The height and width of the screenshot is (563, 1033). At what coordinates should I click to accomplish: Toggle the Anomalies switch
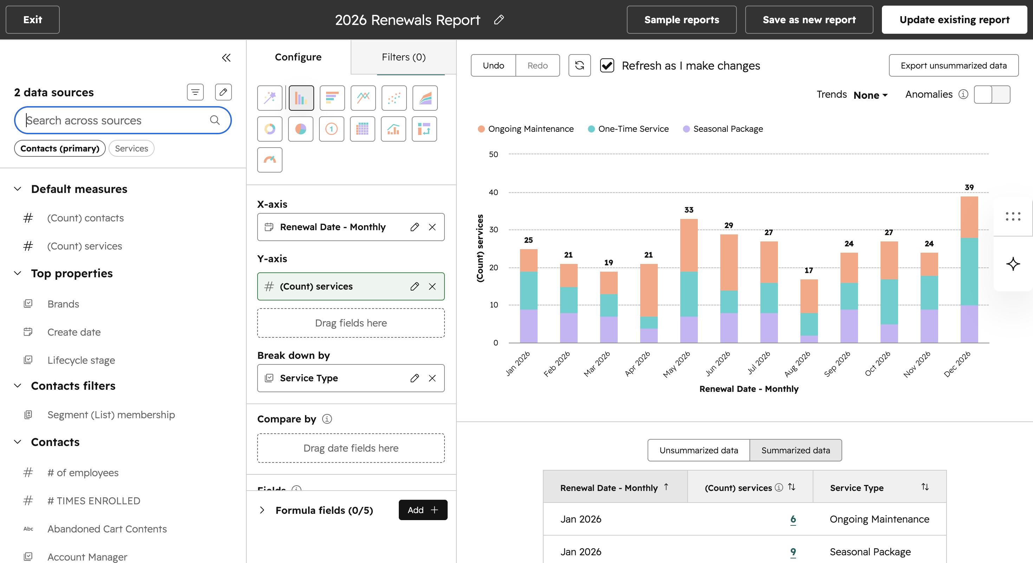(992, 95)
